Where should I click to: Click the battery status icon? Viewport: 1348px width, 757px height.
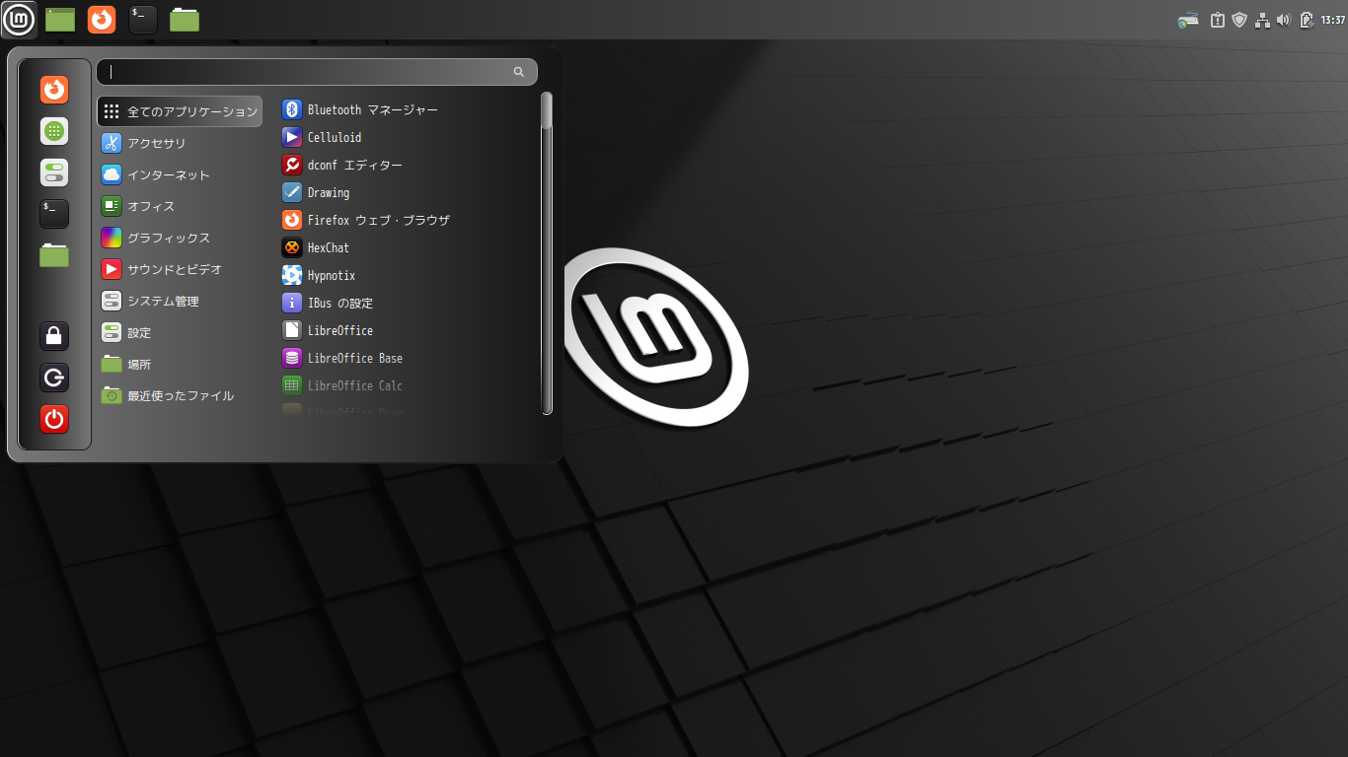1307,20
